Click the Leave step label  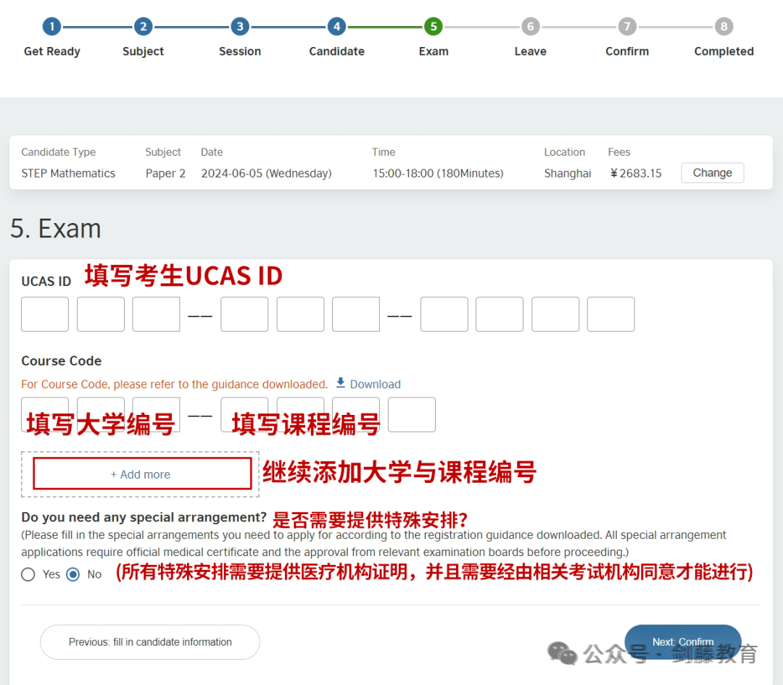530,51
